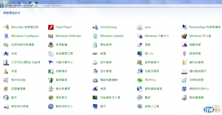Click the 桌面小工具 link

coord(152,106)
